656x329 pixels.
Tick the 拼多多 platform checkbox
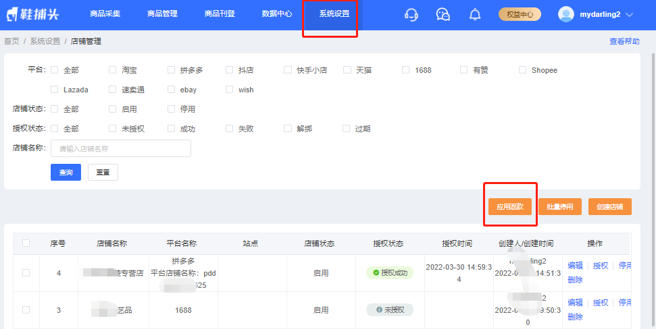click(172, 70)
